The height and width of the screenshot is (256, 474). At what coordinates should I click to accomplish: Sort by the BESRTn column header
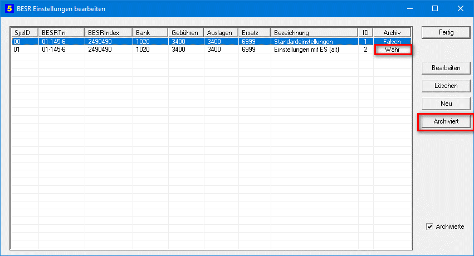[61, 33]
